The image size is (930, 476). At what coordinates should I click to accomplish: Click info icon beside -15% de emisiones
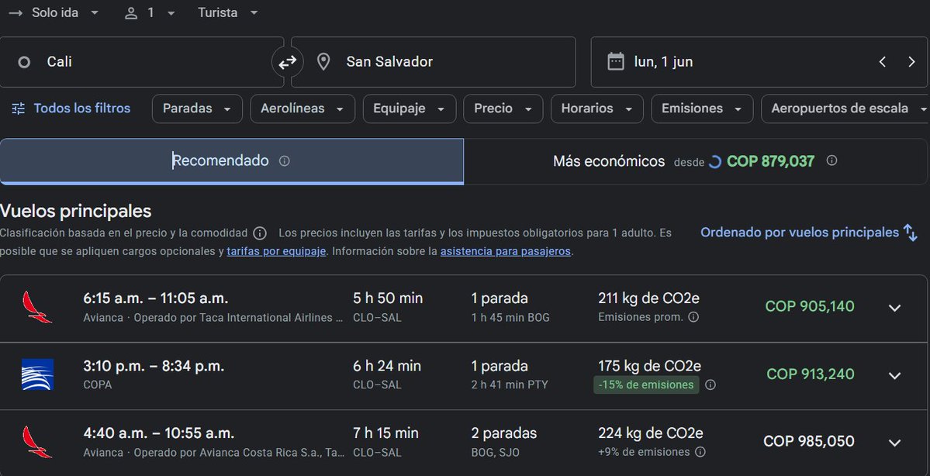[710, 385]
